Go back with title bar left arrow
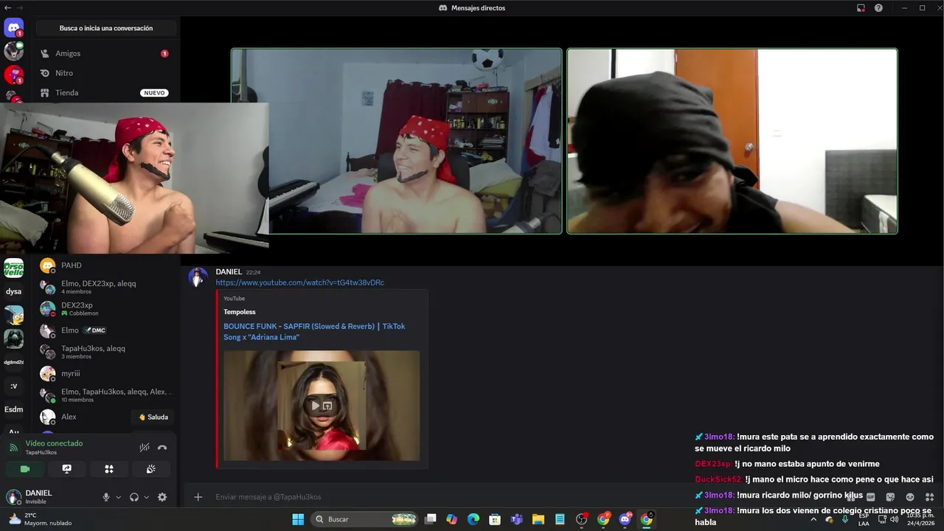The height and width of the screenshot is (531, 944). pos(7,7)
